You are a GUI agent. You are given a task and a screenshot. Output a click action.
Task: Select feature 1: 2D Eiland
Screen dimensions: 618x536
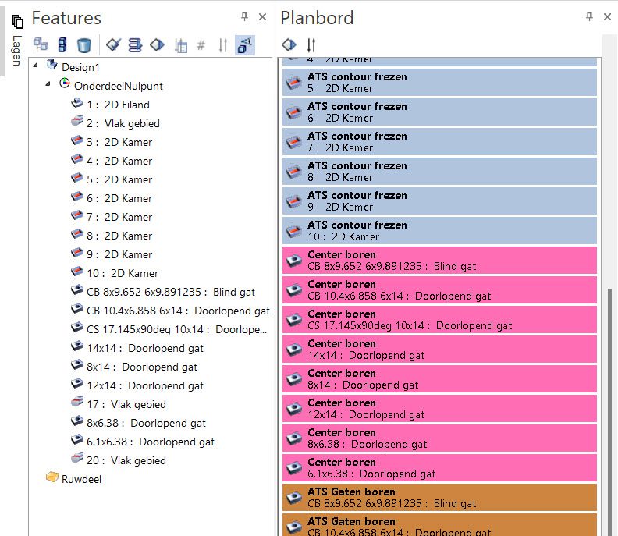[x=118, y=105]
